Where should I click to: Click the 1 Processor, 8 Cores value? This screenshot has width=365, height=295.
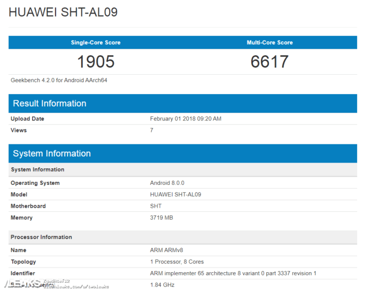pyautogui.click(x=177, y=262)
